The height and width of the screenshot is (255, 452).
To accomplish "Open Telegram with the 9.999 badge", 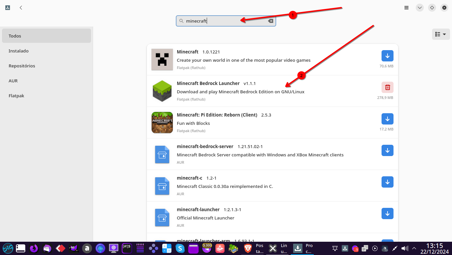I will [207, 248].
